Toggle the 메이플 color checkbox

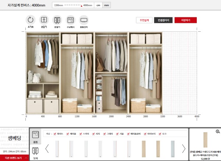(68, 134)
